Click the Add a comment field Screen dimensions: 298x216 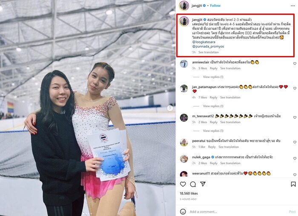coord(238,212)
